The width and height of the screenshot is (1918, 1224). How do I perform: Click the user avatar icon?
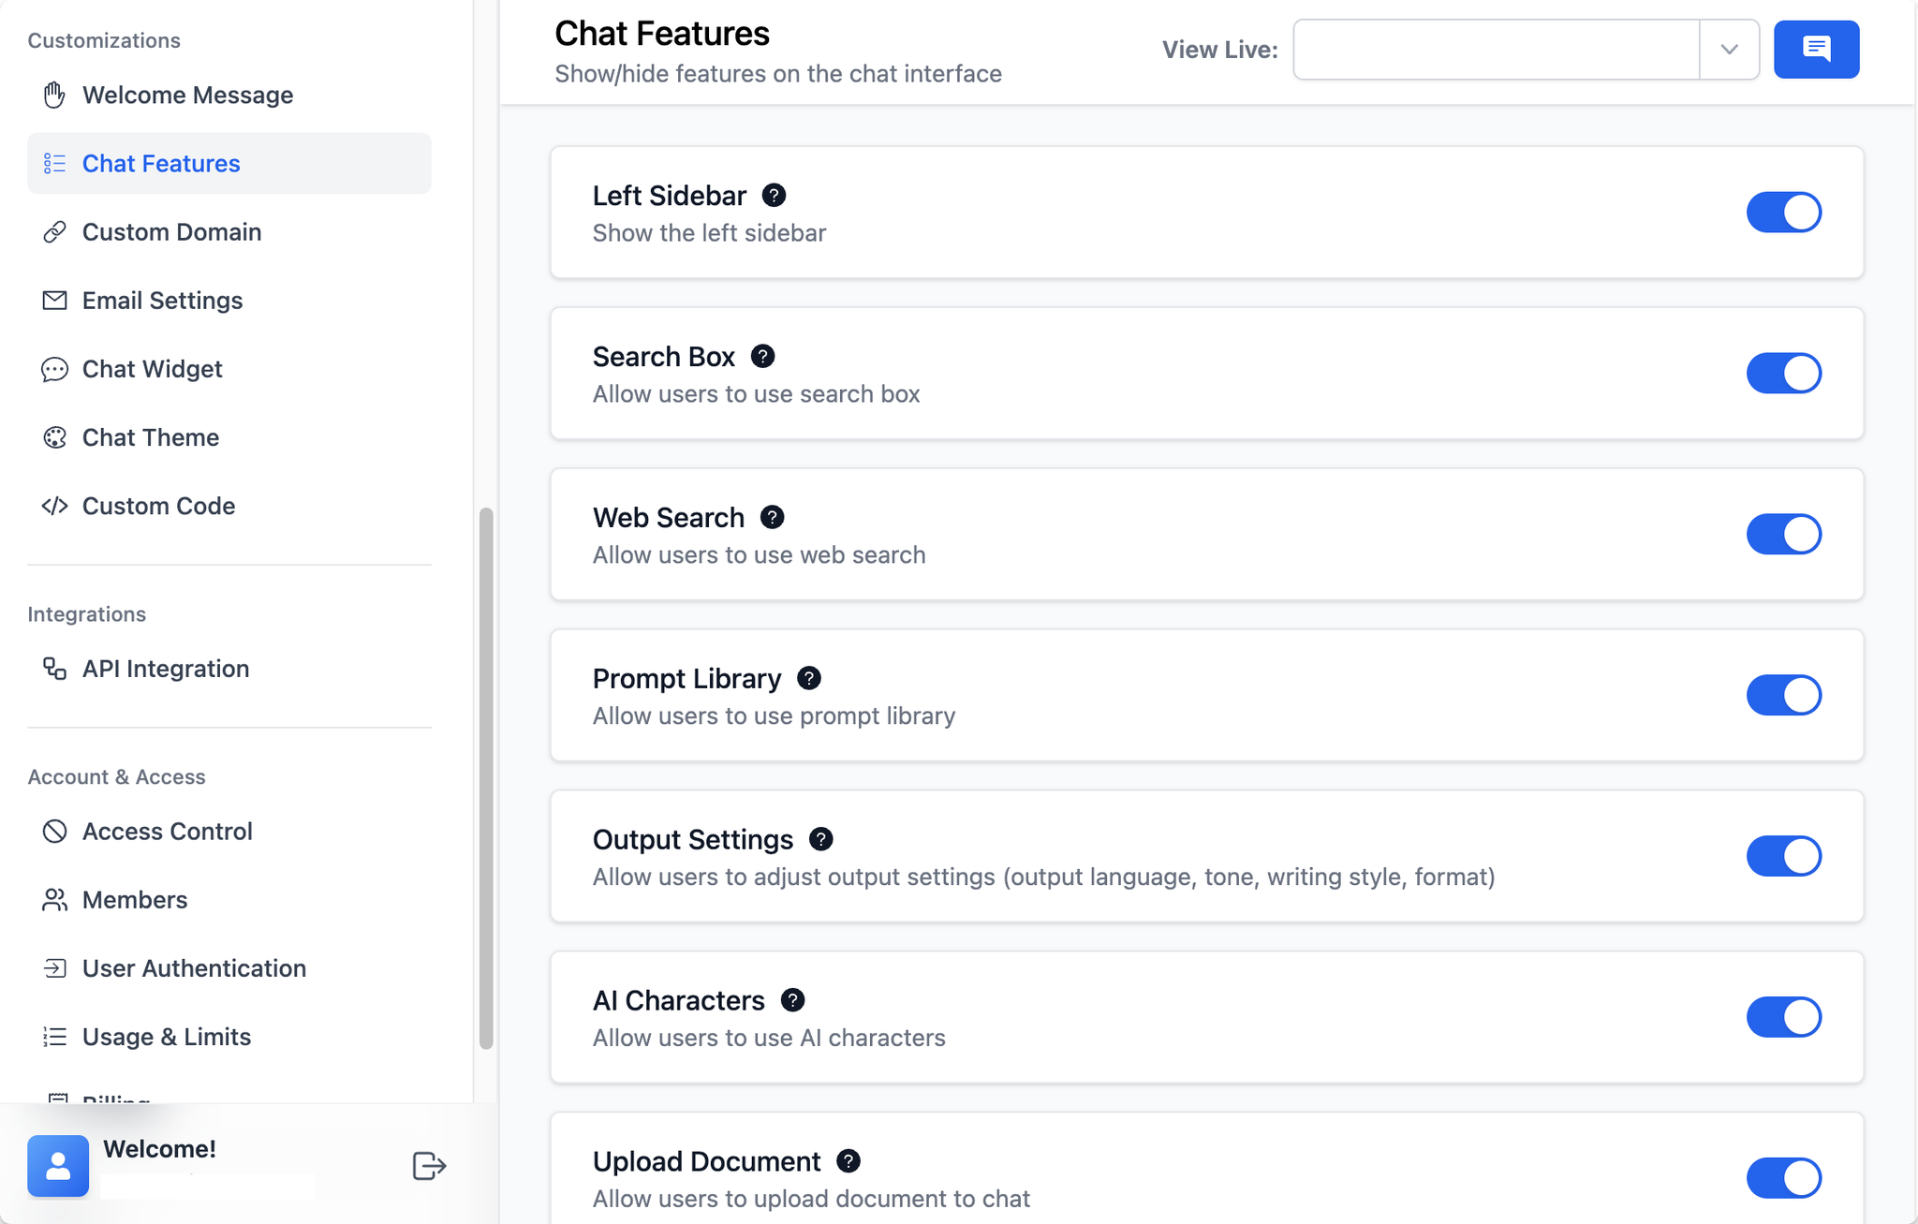click(x=58, y=1166)
